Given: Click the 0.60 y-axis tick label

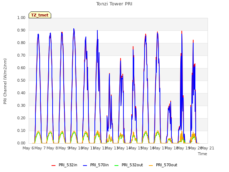Looking at the screenshot, I should [21, 68].
